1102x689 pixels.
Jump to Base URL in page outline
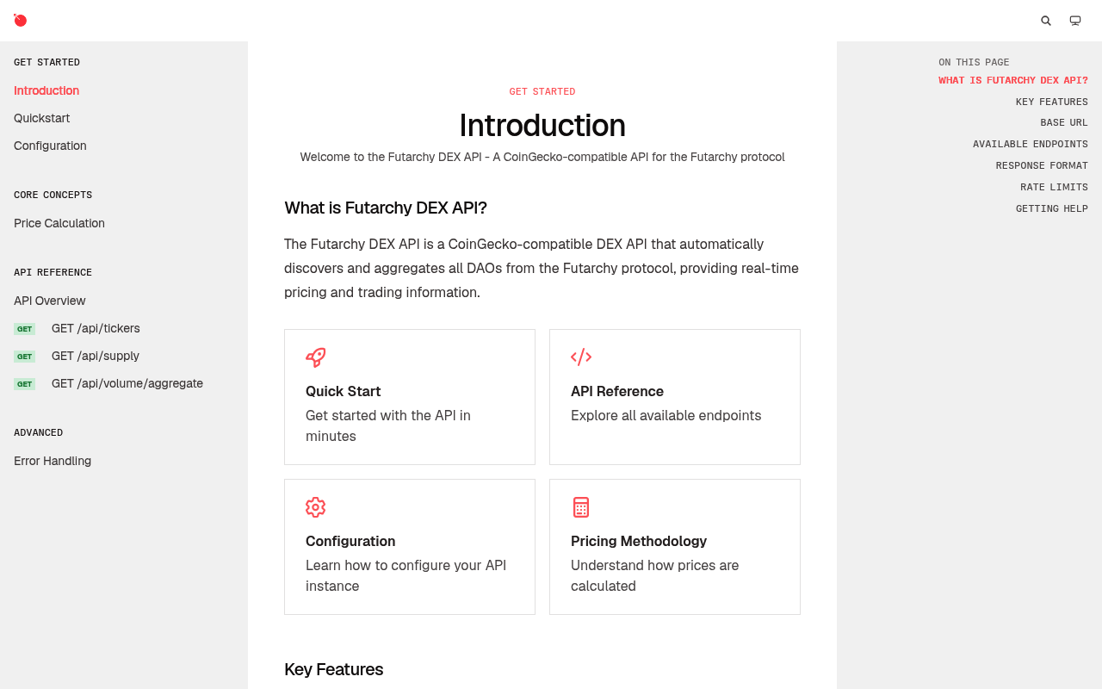1064,123
